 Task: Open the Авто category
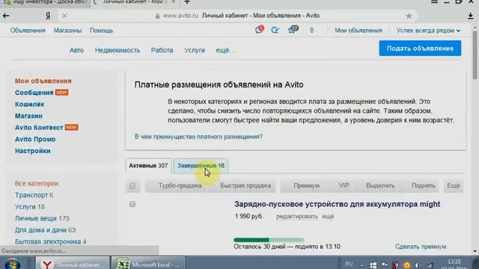(76, 50)
